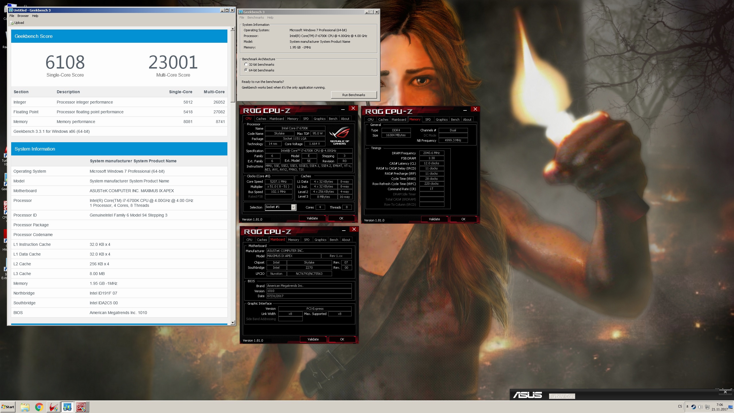Click the BIOS Version 1010 field
734x413 pixels.
click(309, 291)
